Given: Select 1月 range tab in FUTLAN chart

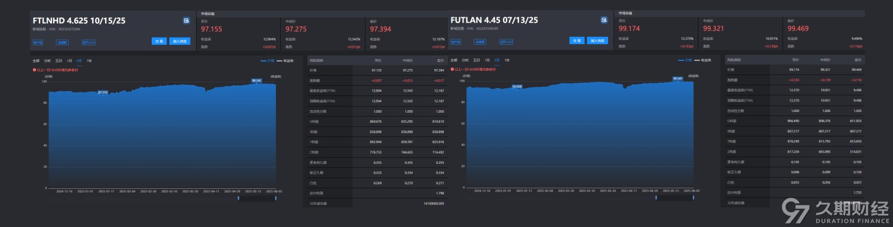Looking at the screenshot, I should click(x=487, y=60).
